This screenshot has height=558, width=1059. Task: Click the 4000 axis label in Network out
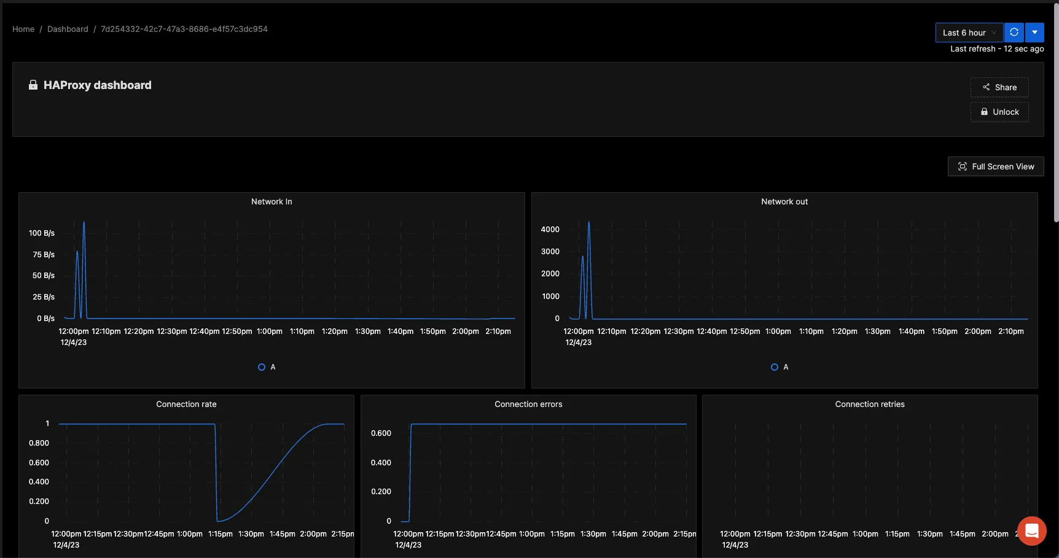click(550, 230)
